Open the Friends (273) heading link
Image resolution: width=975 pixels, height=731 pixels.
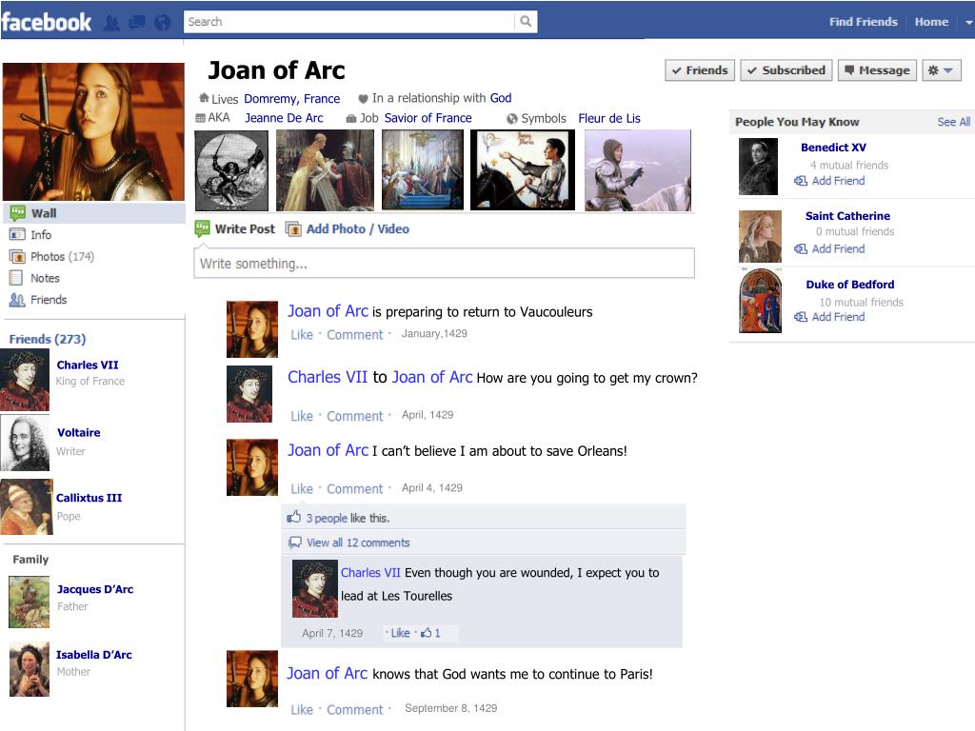(x=48, y=340)
